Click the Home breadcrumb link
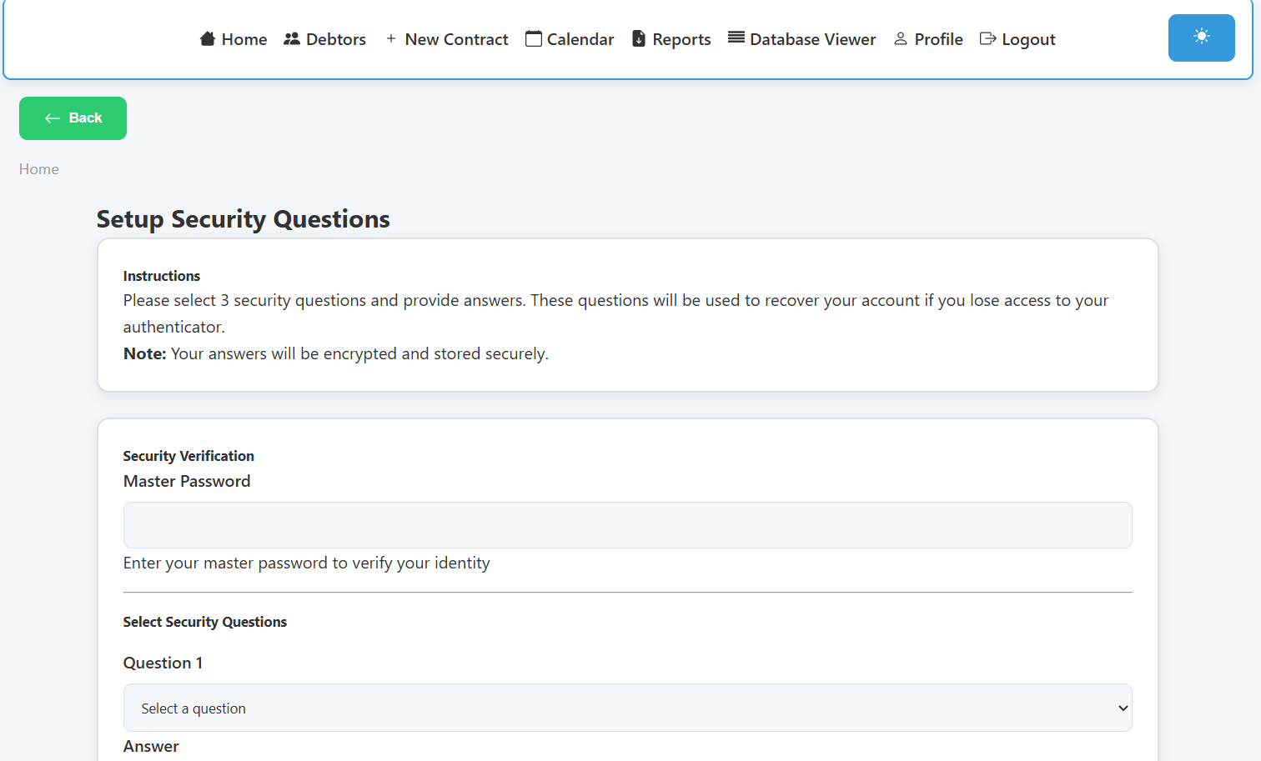1261x761 pixels. click(39, 169)
